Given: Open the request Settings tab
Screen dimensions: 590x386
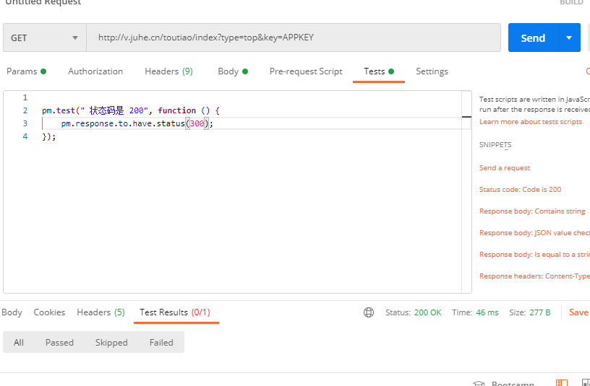Looking at the screenshot, I should [x=432, y=71].
